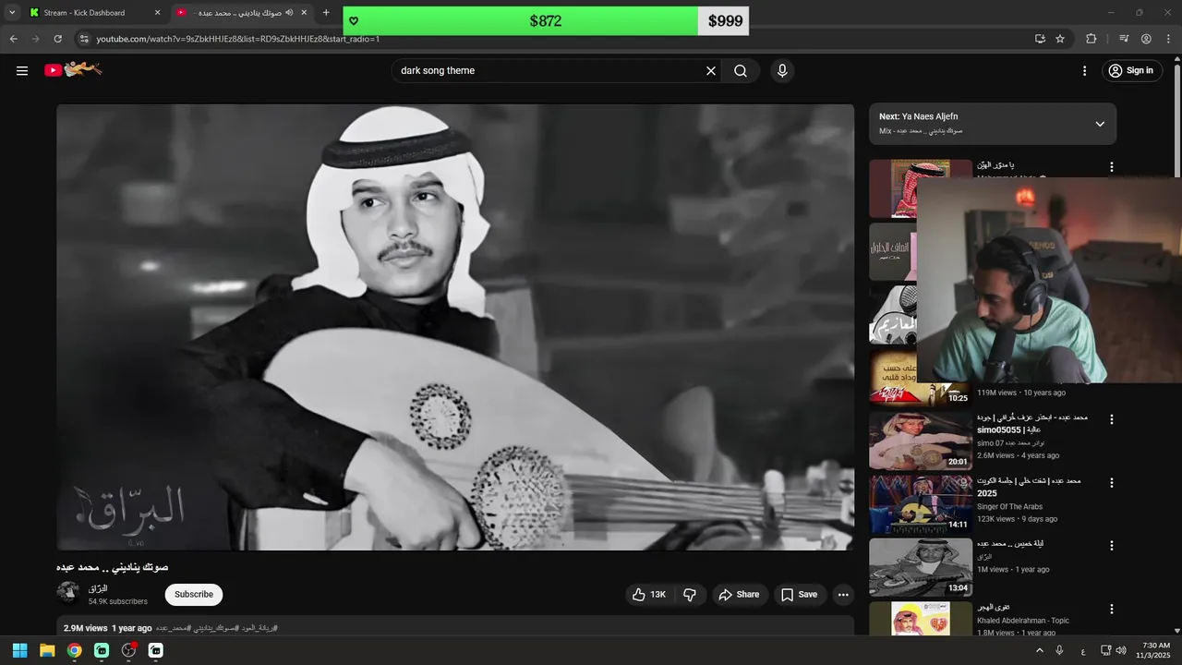Click the address bar URL
1182x665 pixels.
(x=238, y=39)
